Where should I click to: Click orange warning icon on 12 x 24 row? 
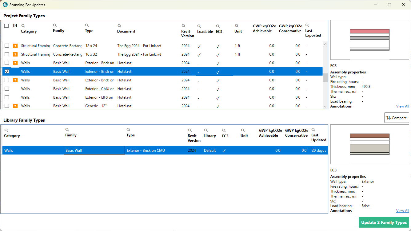pyautogui.click(x=15, y=46)
